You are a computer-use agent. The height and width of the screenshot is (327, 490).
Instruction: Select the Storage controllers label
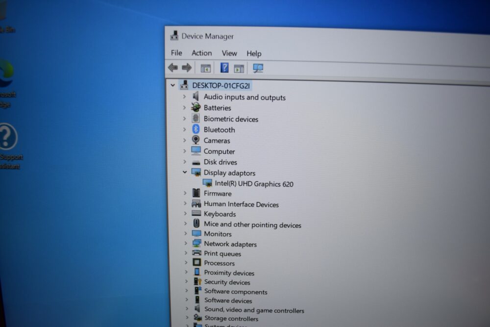click(231, 319)
